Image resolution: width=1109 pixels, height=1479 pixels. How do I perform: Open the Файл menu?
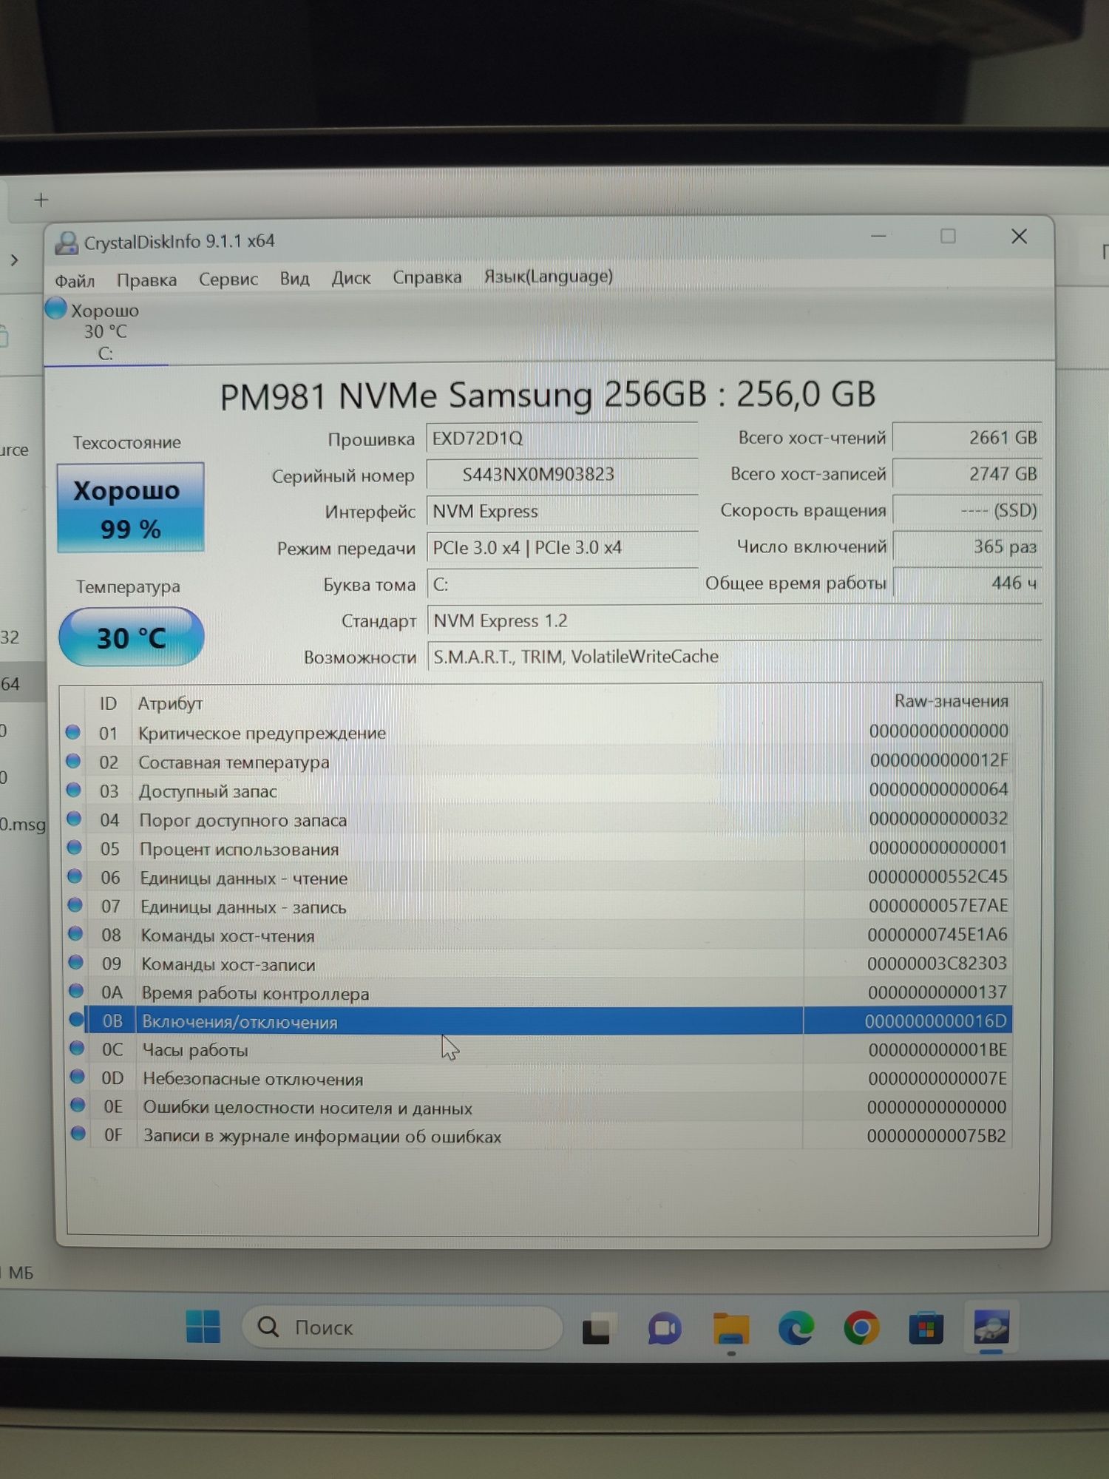coord(75,281)
